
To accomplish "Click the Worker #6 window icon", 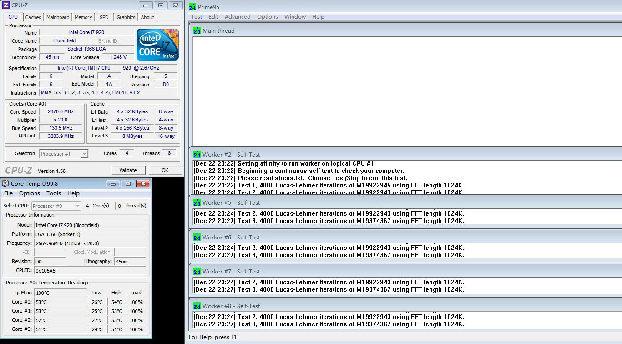I will [197, 237].
